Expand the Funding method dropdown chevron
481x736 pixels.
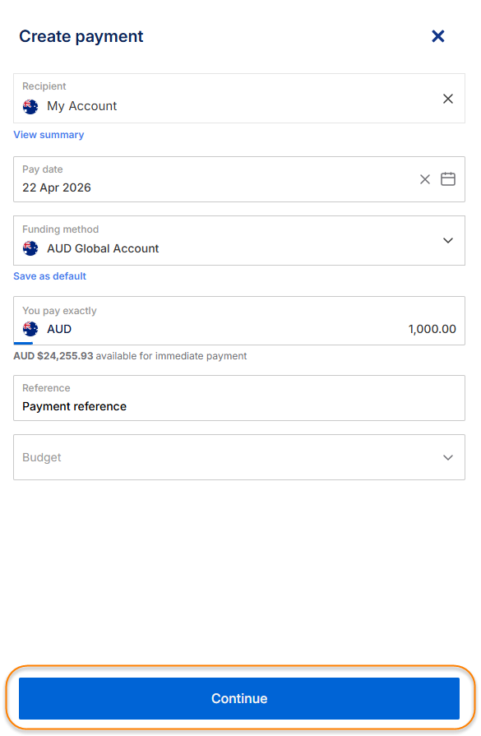click(447, 240)
